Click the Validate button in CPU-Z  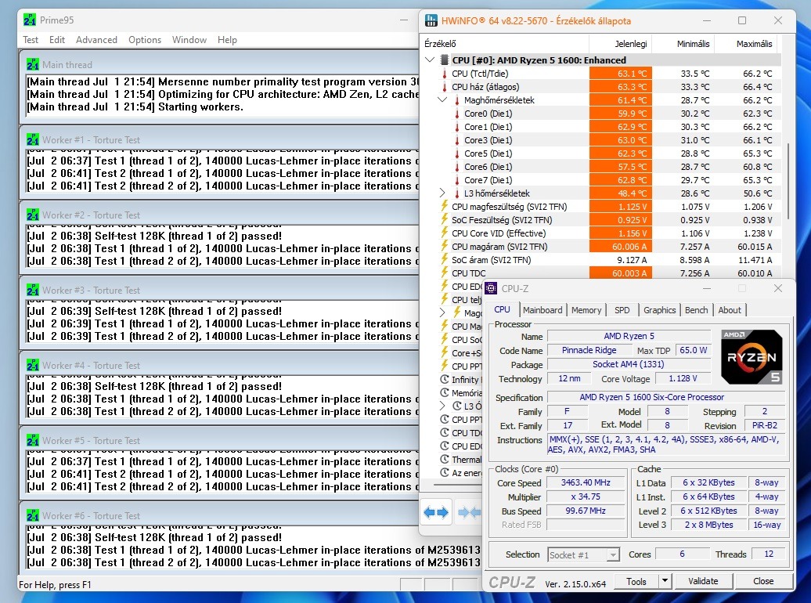[x=703, y=581]
